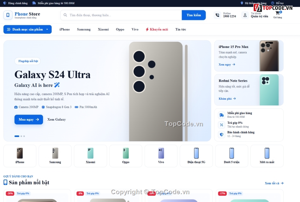Click the Galaxy S24 Ultra banner image
Viewport: 300px width, 202px height.
click(158, 92)
